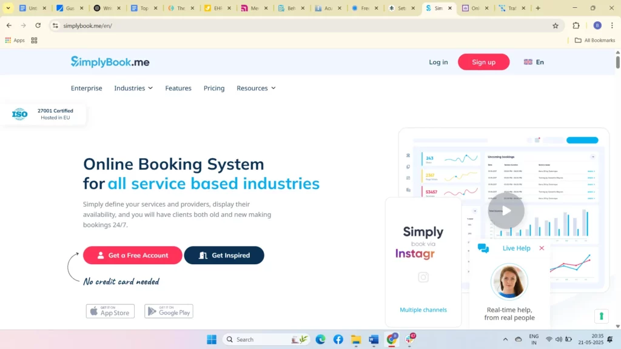Viewport: 621px width, 349px height.
Task: Open the Multiple channels link
Action: click(x=423, y=310)
